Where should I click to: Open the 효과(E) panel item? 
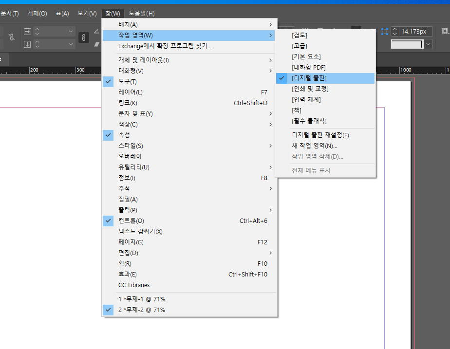(188, 274)
